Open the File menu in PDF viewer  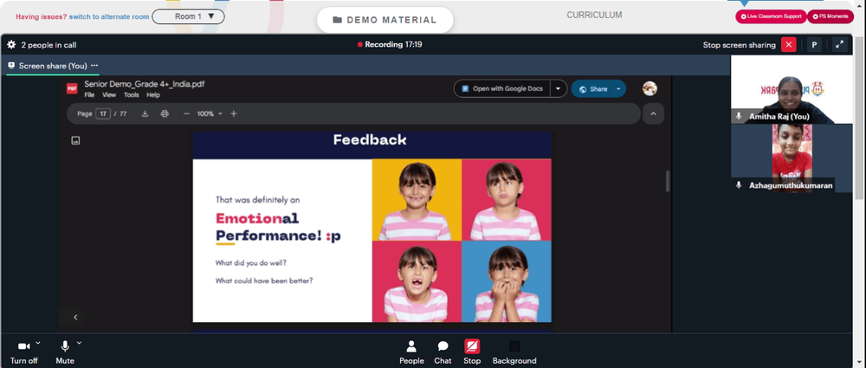[89, 95]
